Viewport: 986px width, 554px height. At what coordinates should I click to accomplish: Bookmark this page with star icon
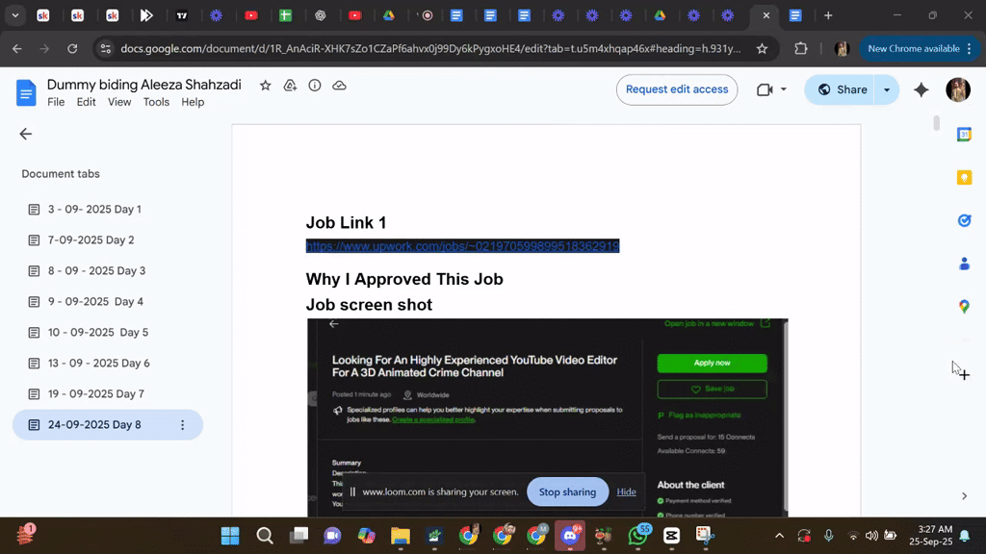click(763, 48)
